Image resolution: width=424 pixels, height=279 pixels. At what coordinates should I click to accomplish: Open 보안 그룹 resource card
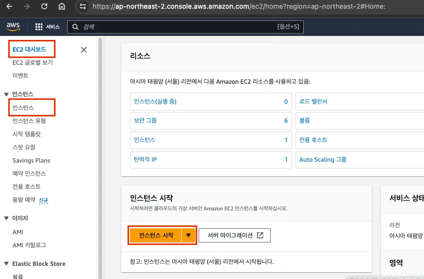(211, 121)
